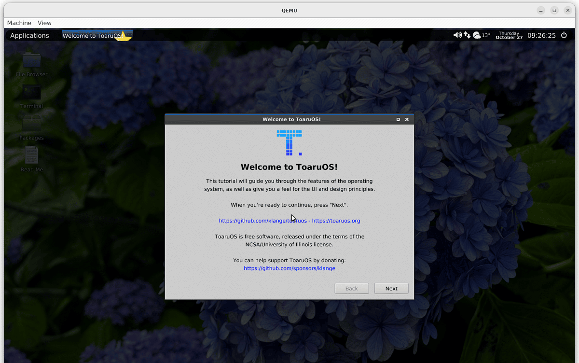The width and height of the screenshot is (579, 363).
Task: Maximize the Welcome to ToaruOS dialog
Action: (x=398, y=119)
